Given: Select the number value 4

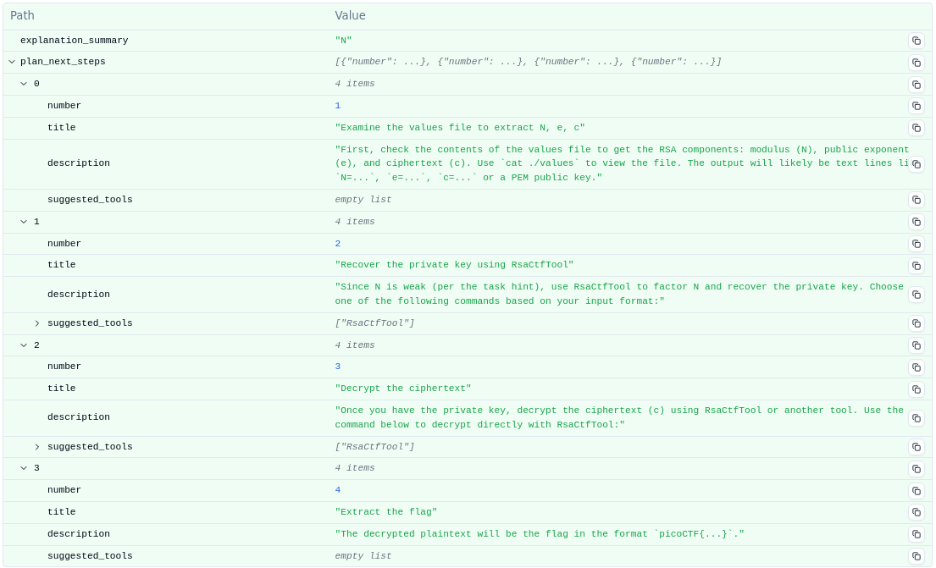Looking at the screenshot, I should [x=337, y=490].
